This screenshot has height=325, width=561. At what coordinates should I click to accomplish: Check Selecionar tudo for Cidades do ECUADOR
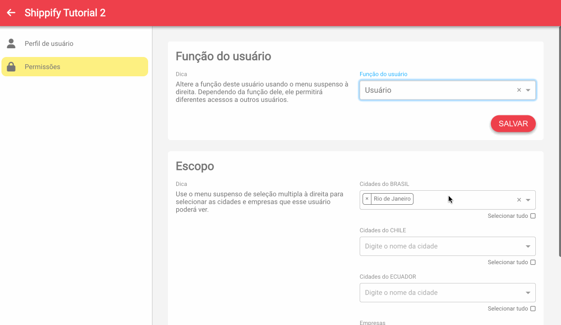click(x=533, y=309)
